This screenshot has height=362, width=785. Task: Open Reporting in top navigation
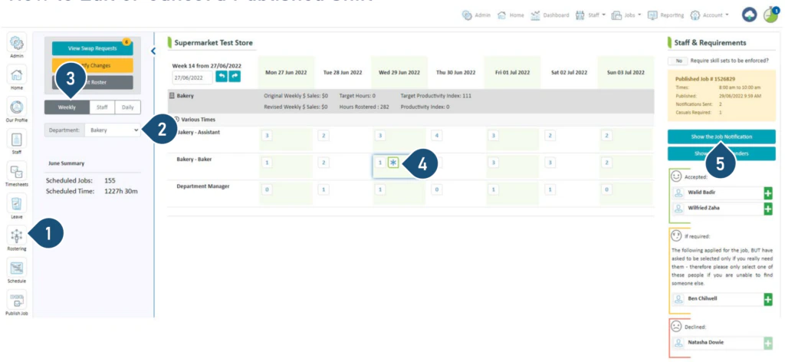[666, 15]
